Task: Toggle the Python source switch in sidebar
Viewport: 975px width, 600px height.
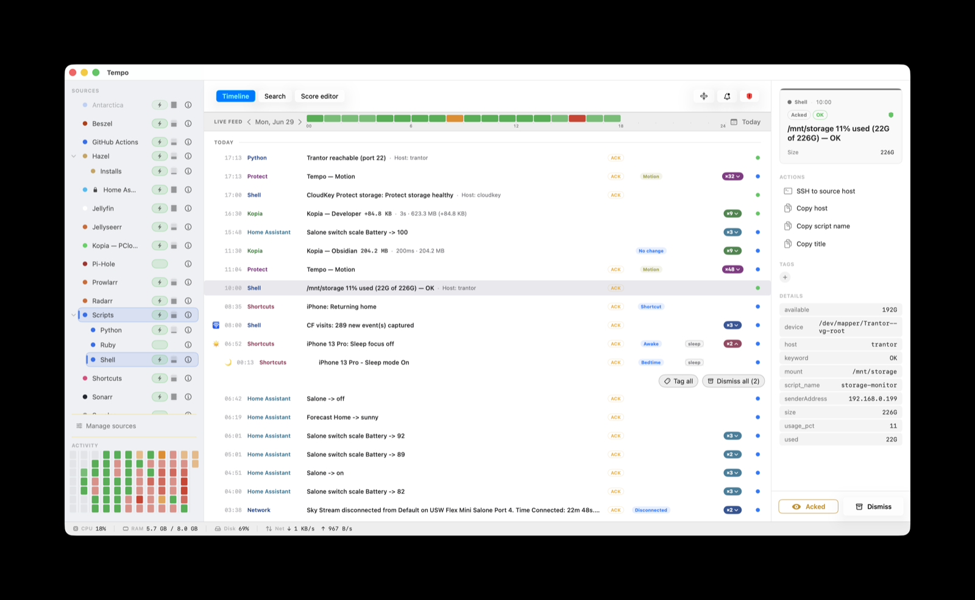Action: (160, 330)
